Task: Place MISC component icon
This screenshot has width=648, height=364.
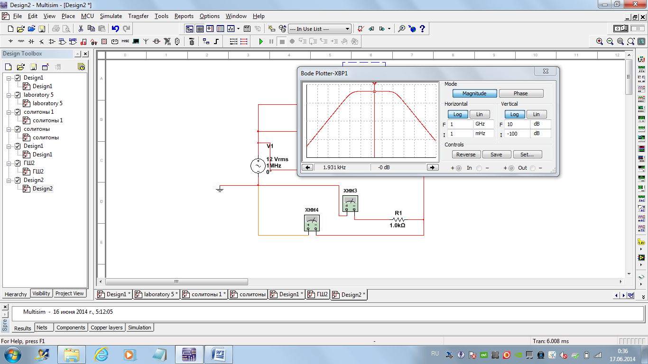Action: pyautogui.click(x=125, y=42)
